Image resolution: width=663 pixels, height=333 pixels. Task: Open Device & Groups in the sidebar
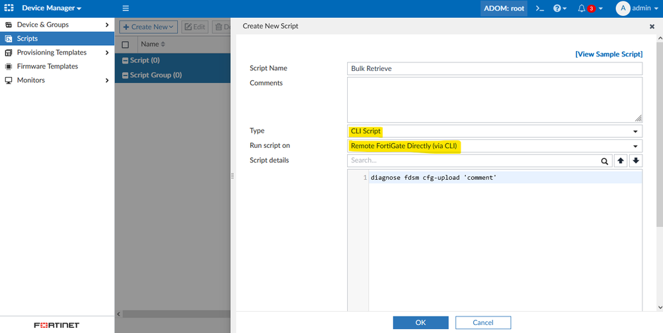57,25
